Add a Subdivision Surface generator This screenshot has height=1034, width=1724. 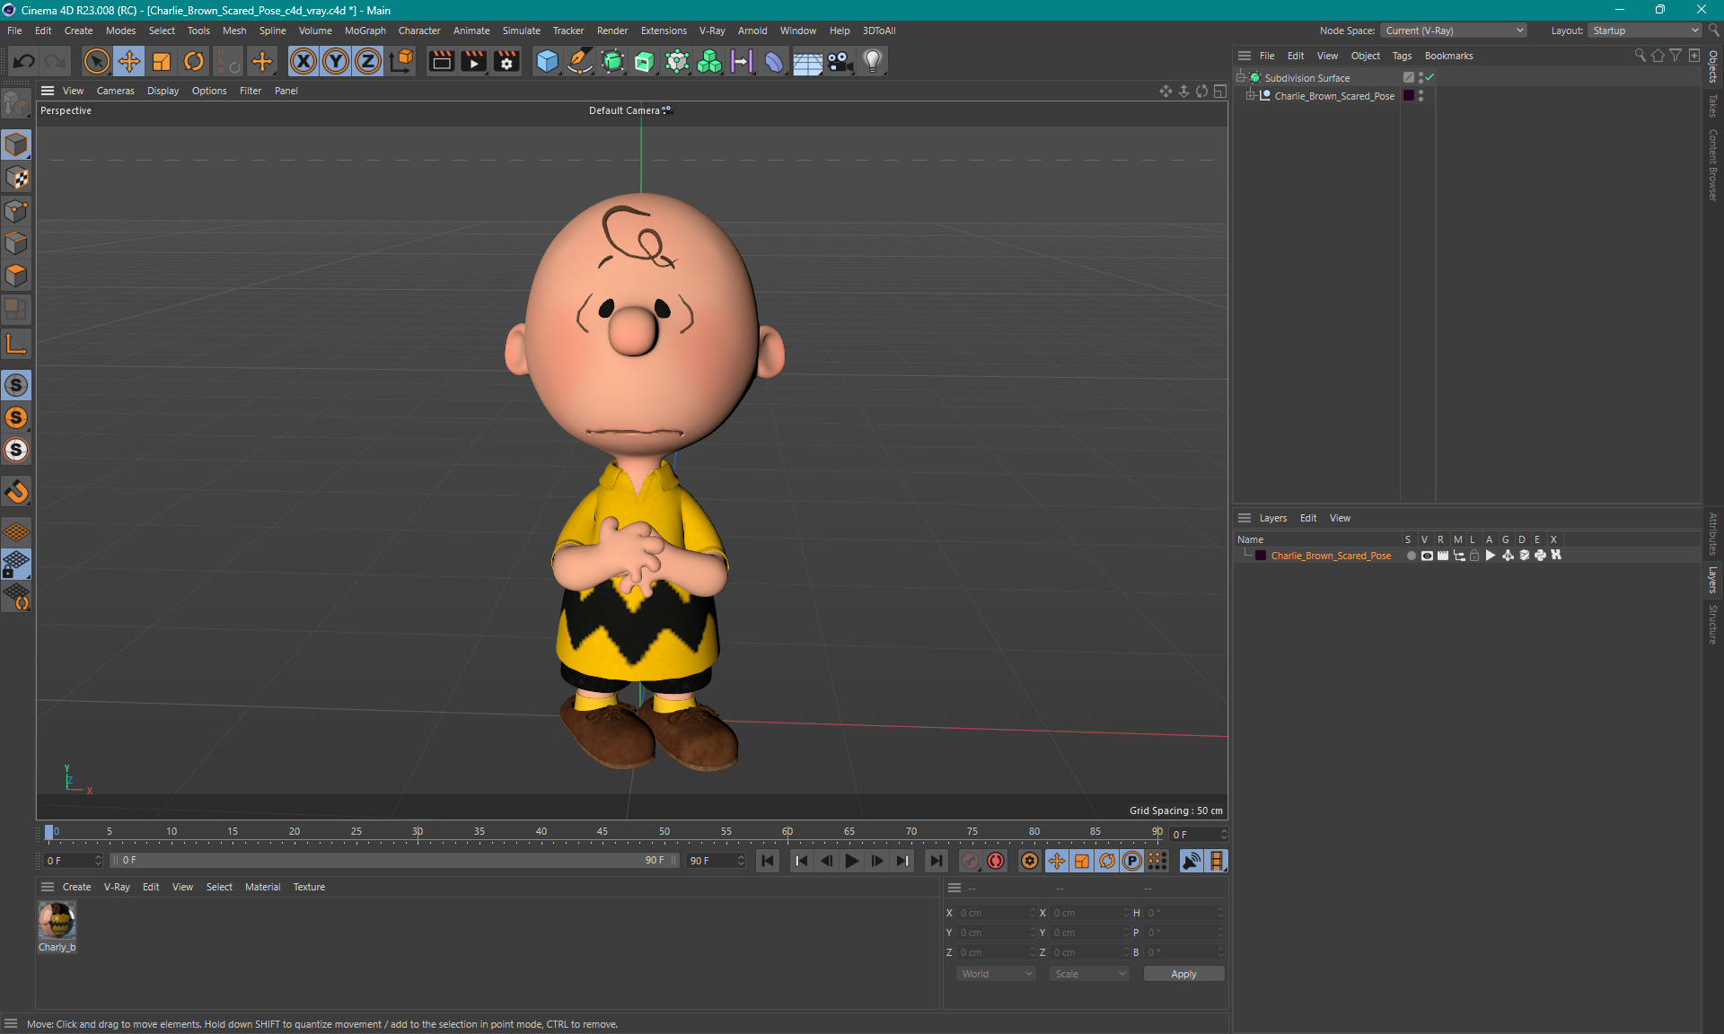pos(613,61)
